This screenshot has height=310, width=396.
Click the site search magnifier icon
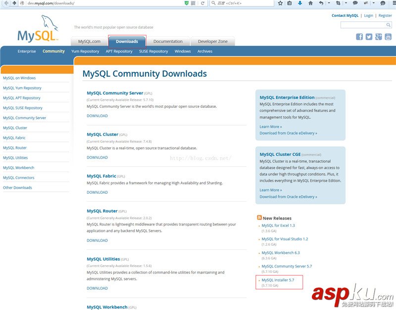[389, 25]
